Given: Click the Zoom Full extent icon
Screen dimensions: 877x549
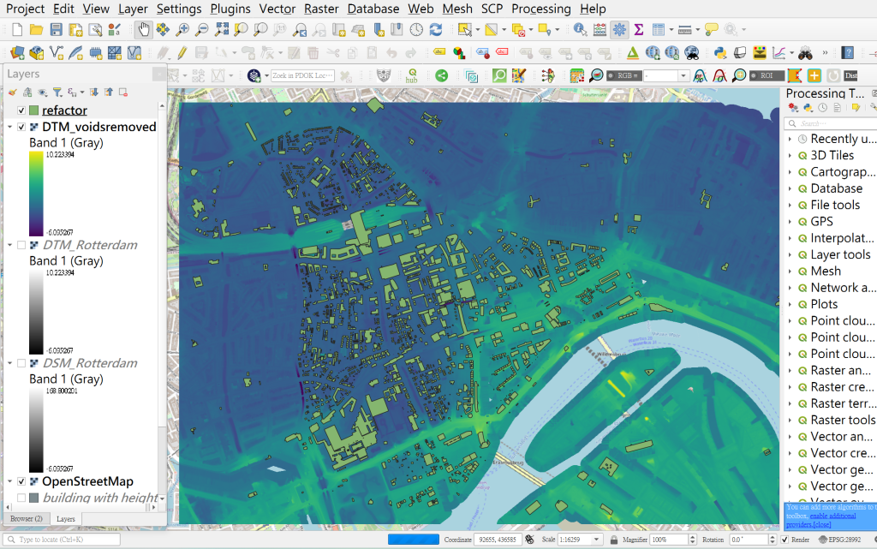Looking at the screenshot, I should (x=222, y=30).
